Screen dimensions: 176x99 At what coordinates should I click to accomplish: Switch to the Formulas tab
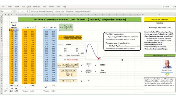[x=37, y=7]
